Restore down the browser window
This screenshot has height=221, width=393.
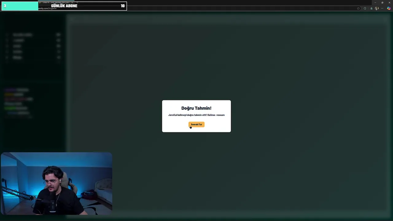[x=382, y=2]
